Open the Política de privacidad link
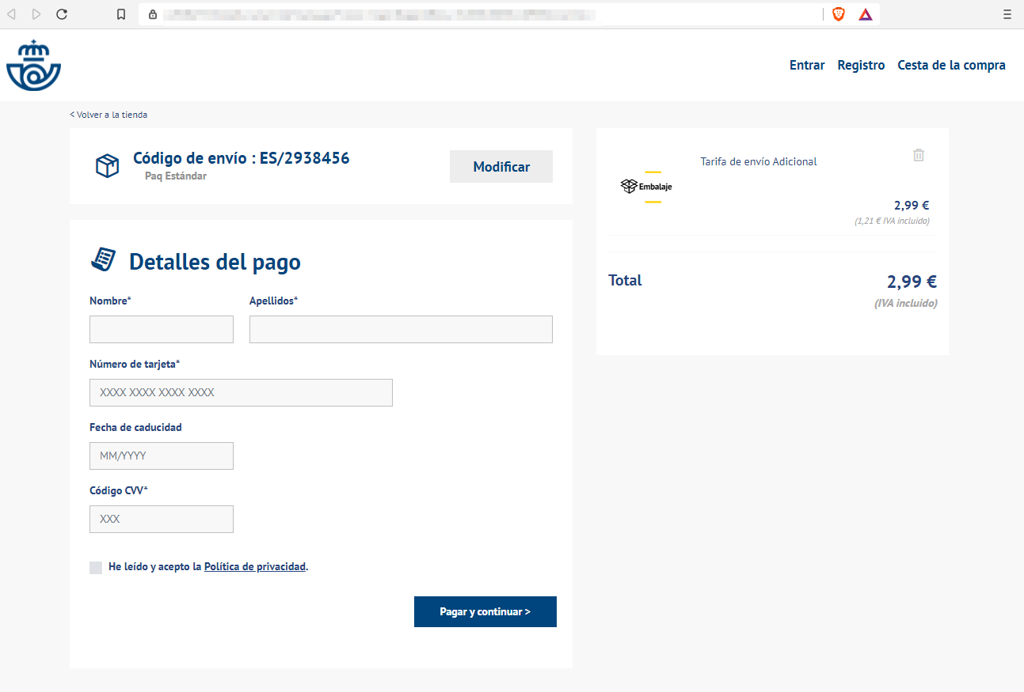This screenshot has width=1024, height=692. click(x=254, y=567)
